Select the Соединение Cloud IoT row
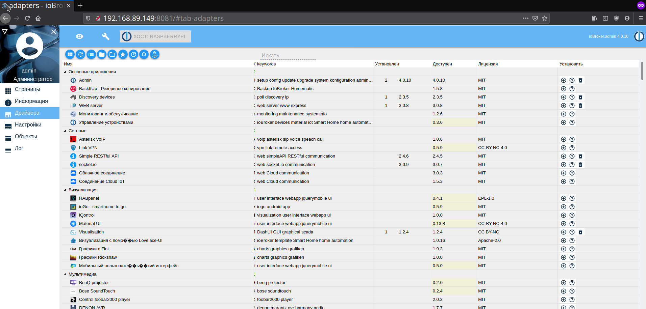 [351, 181]
